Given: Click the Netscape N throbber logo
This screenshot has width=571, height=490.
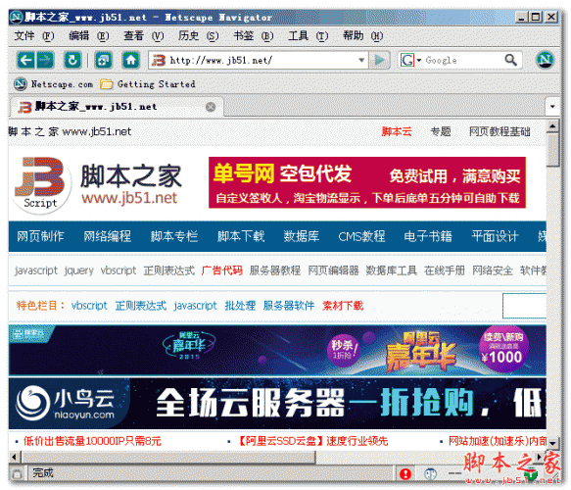Looking at the screenshot, I should click(546, 60).
